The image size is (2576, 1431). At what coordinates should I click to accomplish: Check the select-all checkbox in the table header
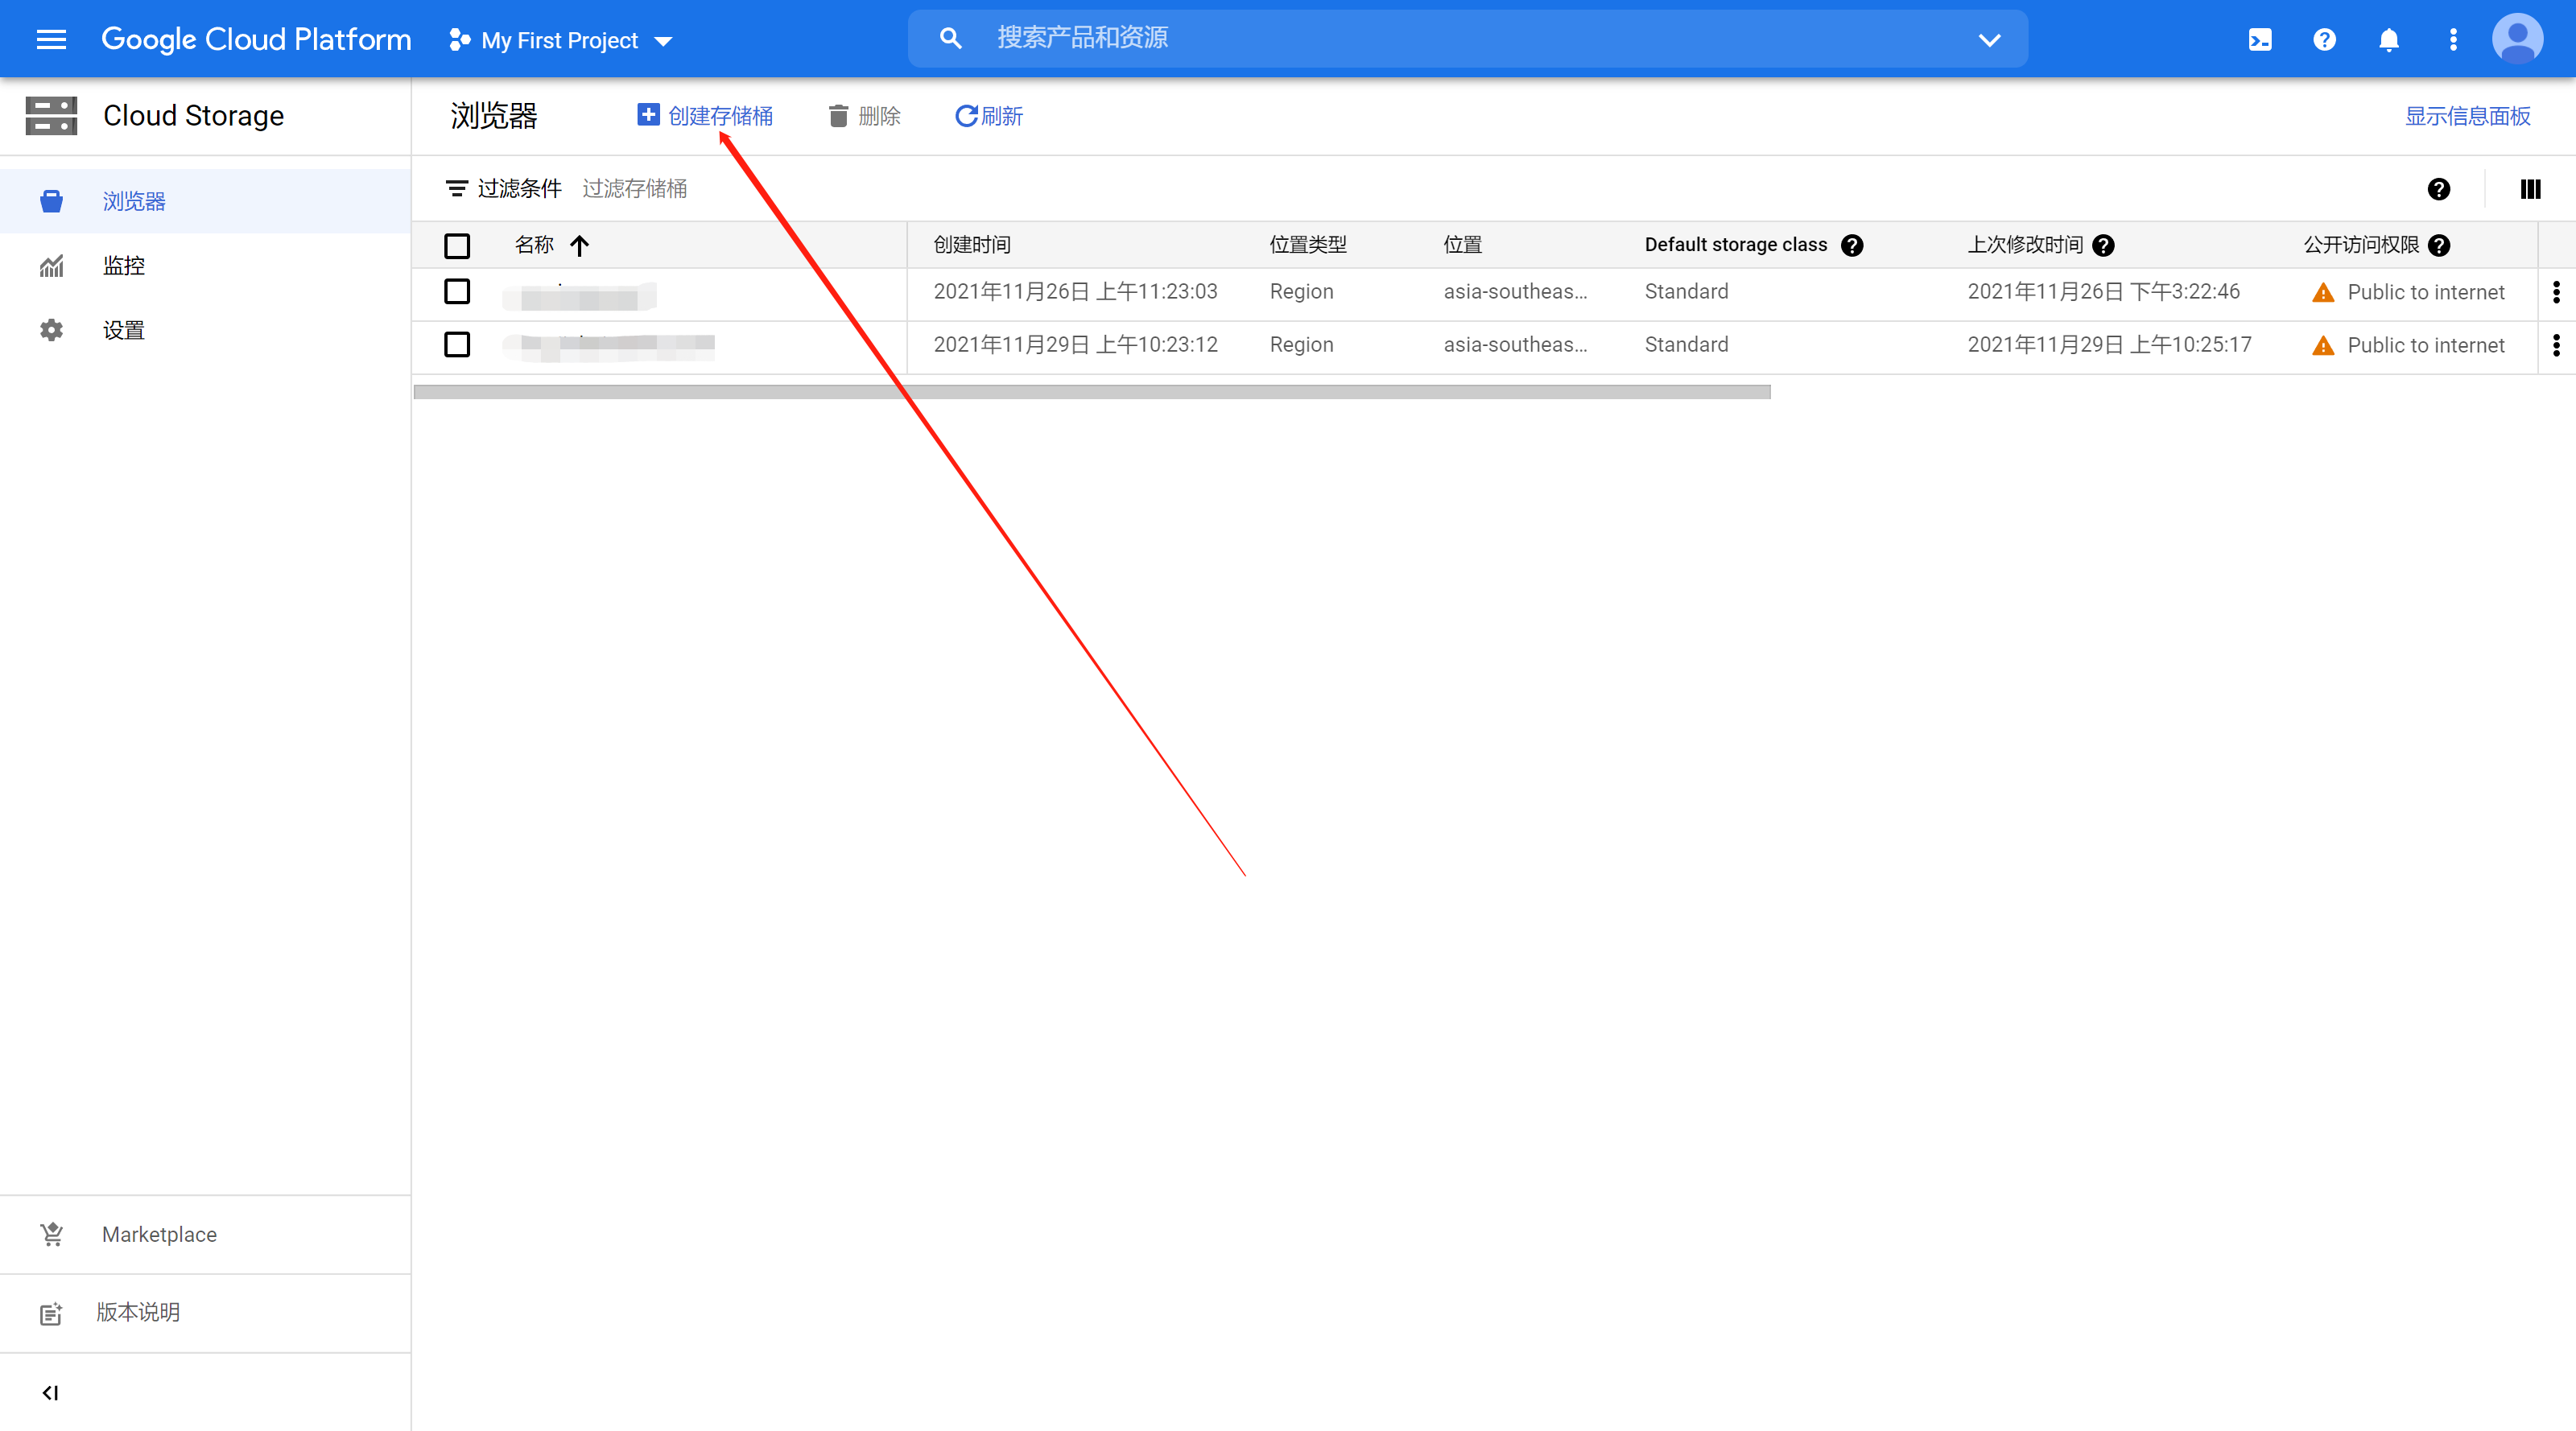pos(457,245)
